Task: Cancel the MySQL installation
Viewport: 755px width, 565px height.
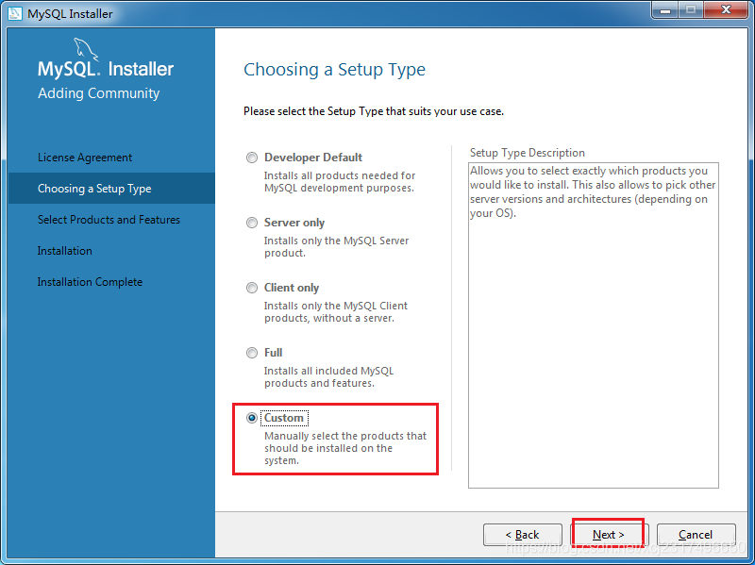Action: tap(696, 535)
